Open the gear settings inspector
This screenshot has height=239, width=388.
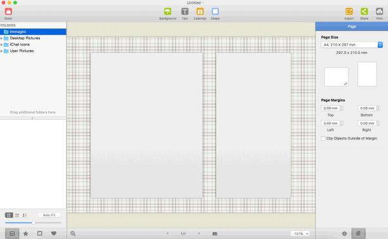pos(344,233)
